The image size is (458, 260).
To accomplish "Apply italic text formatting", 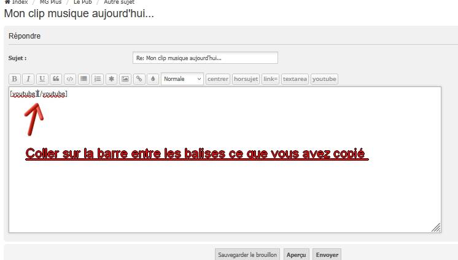I will pos(28,78).
